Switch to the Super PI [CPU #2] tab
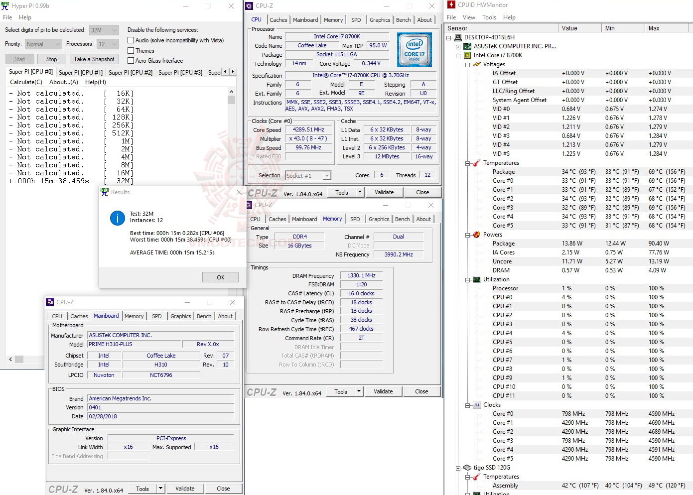Viewport: 693px width, 495px height. 131,73
